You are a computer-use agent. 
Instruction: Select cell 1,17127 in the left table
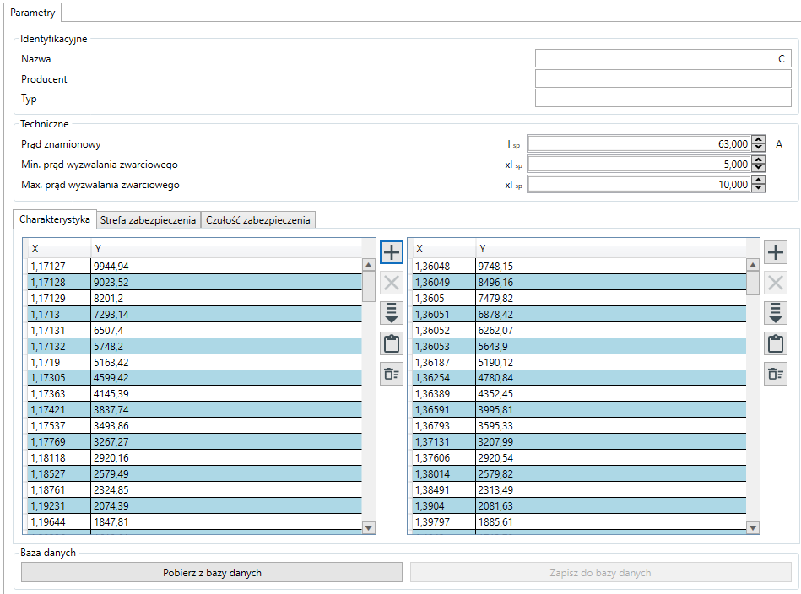pyautogui.click(x=59, y=266)
